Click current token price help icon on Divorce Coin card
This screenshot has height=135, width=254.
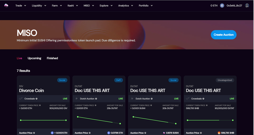[x=40, y=105]
